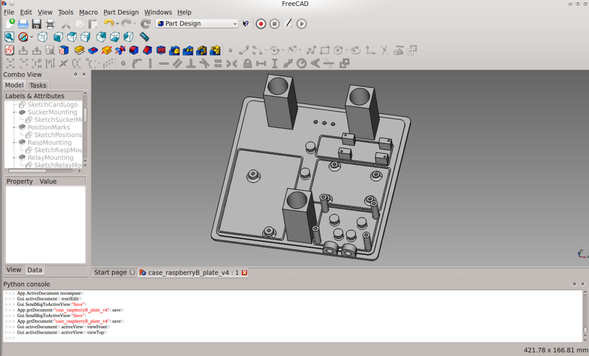
Task: Switch to the Tasks tab
Action: point(38,85)
